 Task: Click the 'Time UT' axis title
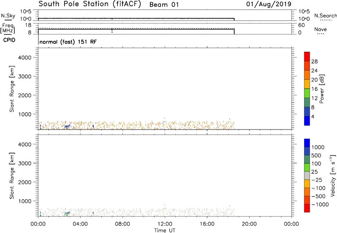165,230
